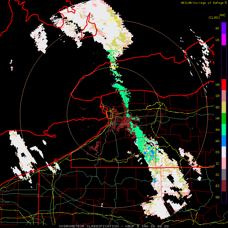The width and height of the screenshot is (228, 228).
Task: Click the HR legend label text
Action: 217,119
